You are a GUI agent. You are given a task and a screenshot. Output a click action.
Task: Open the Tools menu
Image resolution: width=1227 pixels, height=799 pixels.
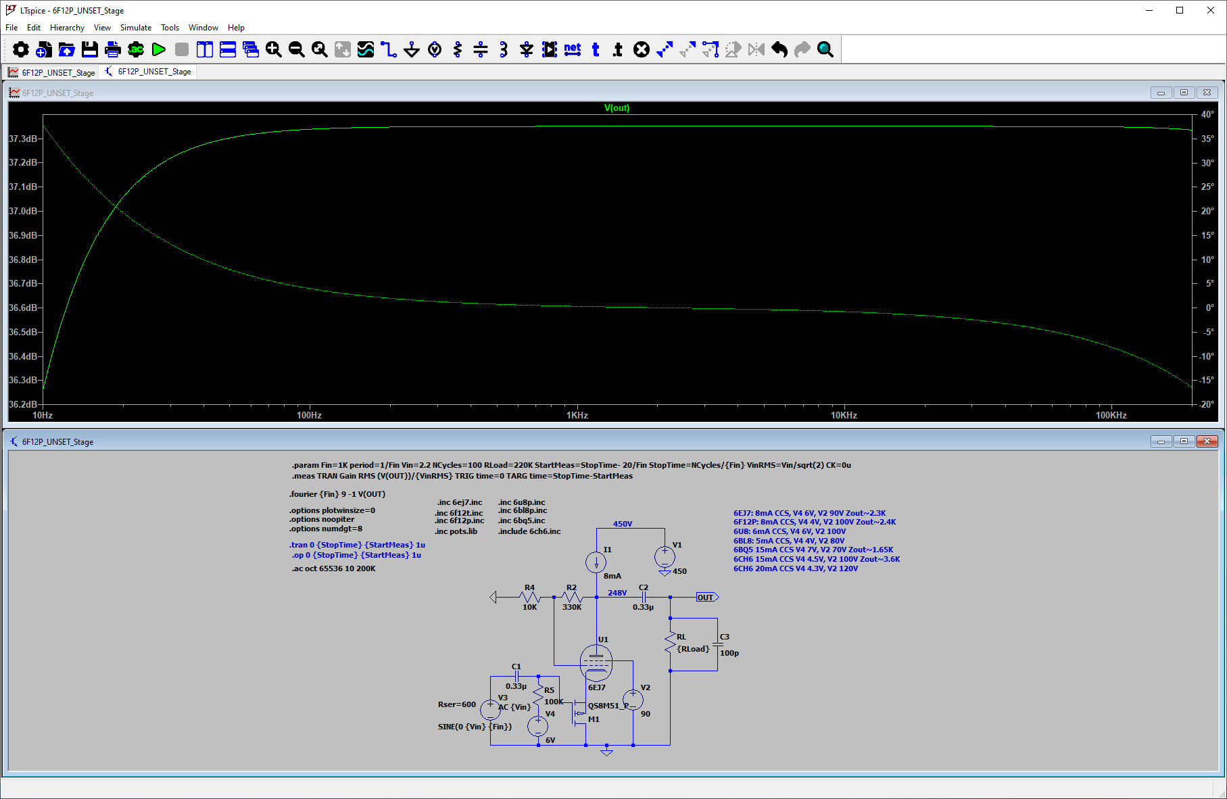coord(170,28)
